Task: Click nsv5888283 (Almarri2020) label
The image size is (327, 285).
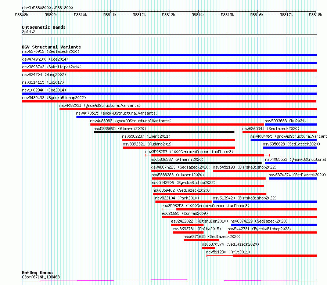Action: coord(178,175)
